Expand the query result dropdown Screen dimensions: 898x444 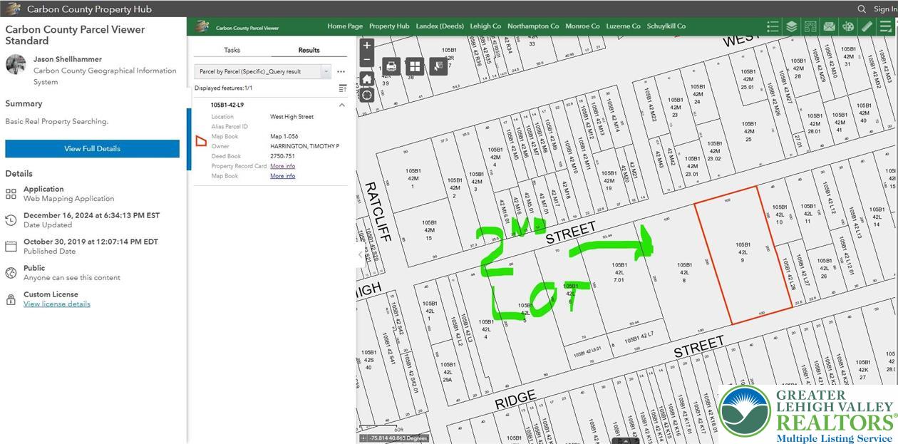point(326,71)
